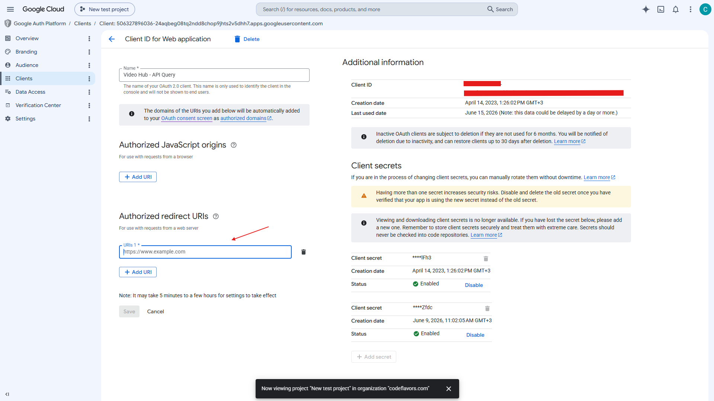Viewport: 714px width, 401px height.
Task: Click the Google Auth Platform shield icon
Action: click(x=8, y=23)
